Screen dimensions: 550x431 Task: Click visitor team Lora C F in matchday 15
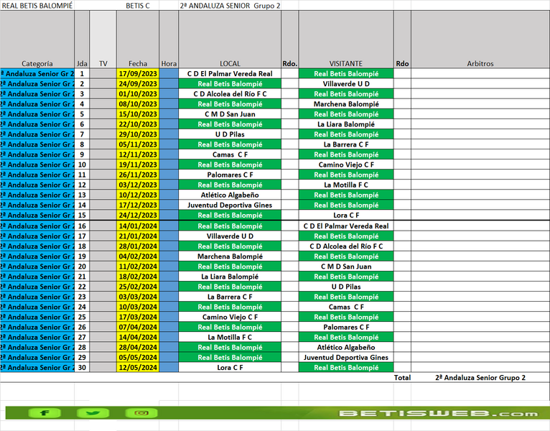coord(346,215)
